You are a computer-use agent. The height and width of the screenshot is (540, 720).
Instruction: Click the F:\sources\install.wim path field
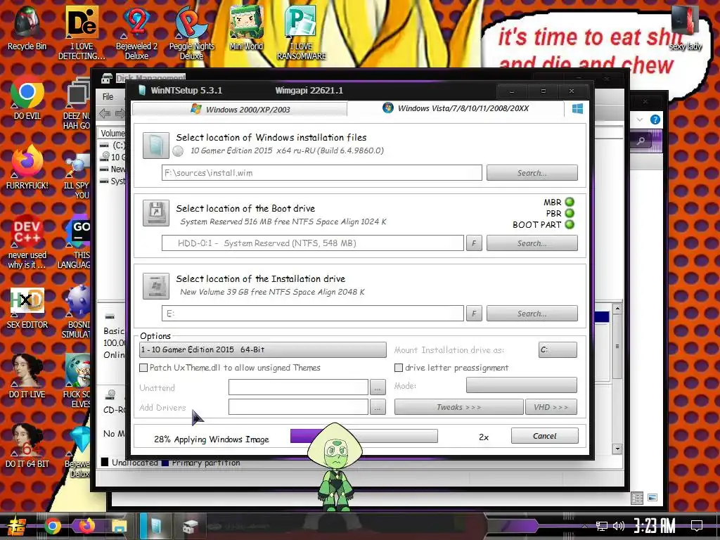(x=321, y=173)
